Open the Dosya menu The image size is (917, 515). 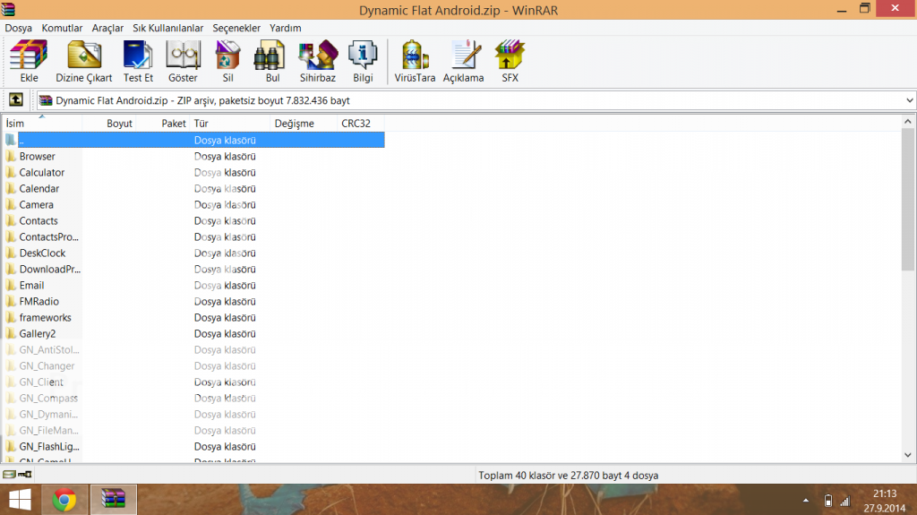tap(18, 28)
